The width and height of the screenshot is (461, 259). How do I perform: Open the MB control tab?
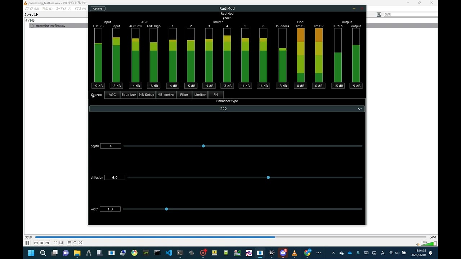coord(166,95)
